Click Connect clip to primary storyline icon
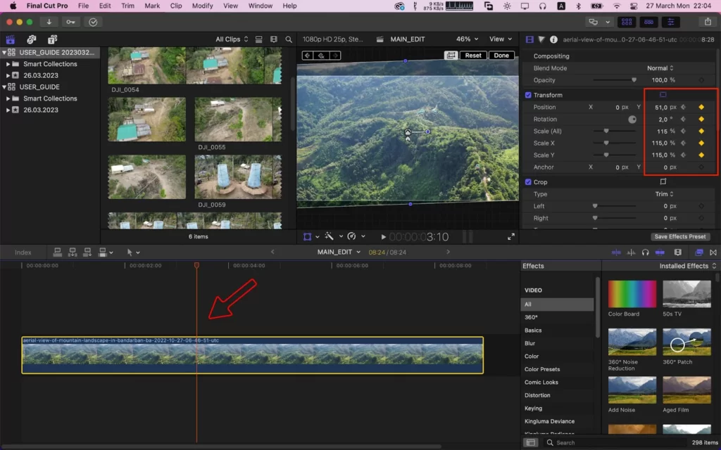 pos(58,252)
